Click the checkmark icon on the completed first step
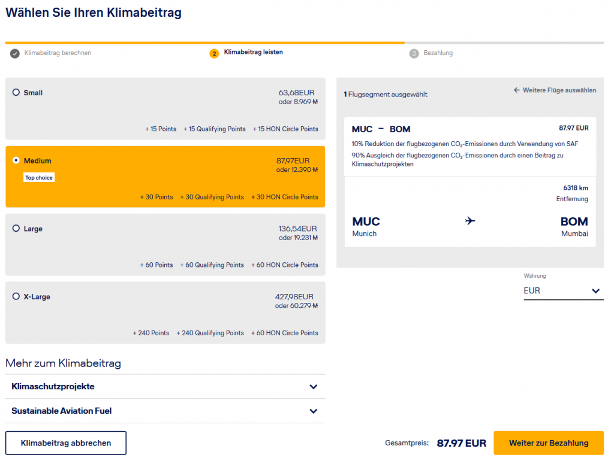614x464 pixels. (13, 53)
